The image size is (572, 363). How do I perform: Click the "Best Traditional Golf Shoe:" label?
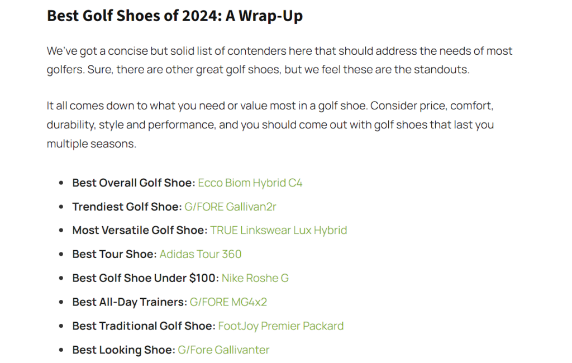pyautogui.click(x=144, y=326)
